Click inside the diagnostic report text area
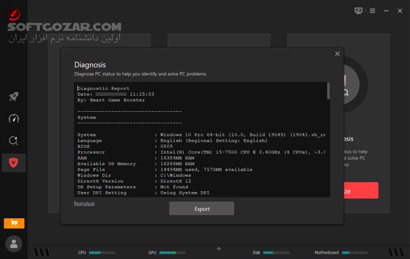The height and width of the screenshot is (259, 410). click(x=201, y=140)
